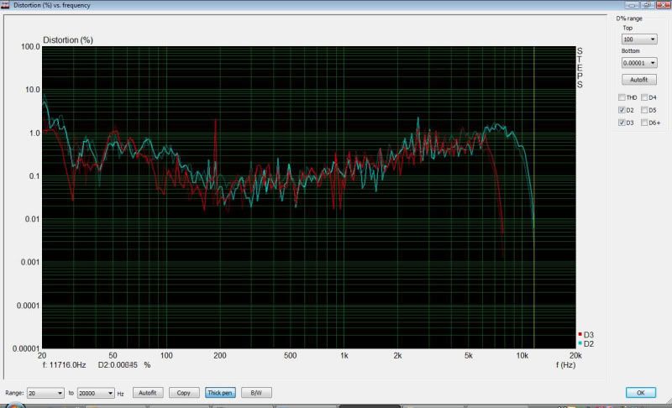
Task: Confirm with the OK button
Action: pos(640,393)
